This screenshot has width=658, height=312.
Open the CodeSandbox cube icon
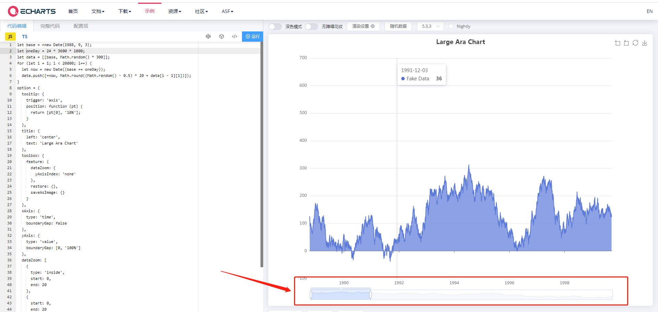pyautogui.click(x=221, y=37)
